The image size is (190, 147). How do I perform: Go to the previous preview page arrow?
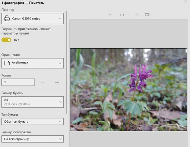110,15
